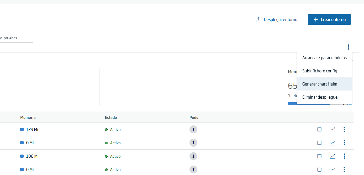Open the three-dot menu on last 0 Mi row
364x175 pixels.
click(x=344, y=169)
